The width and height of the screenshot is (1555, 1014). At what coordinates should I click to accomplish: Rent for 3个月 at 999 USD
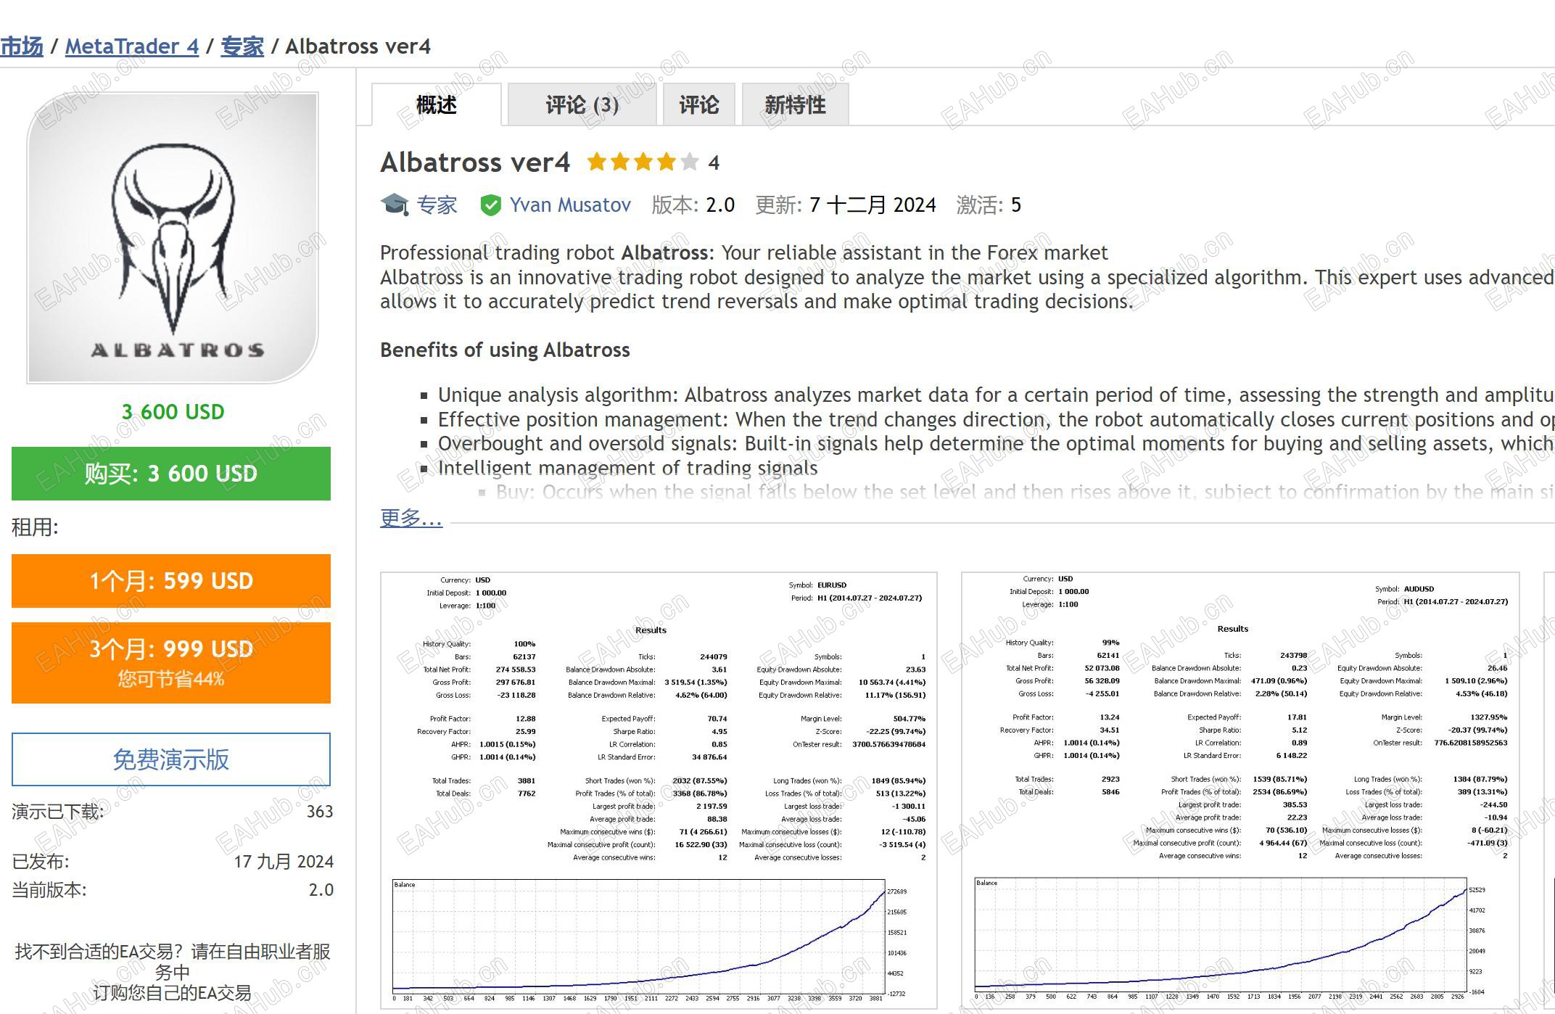pyautogui.click(x=171, y=663)
